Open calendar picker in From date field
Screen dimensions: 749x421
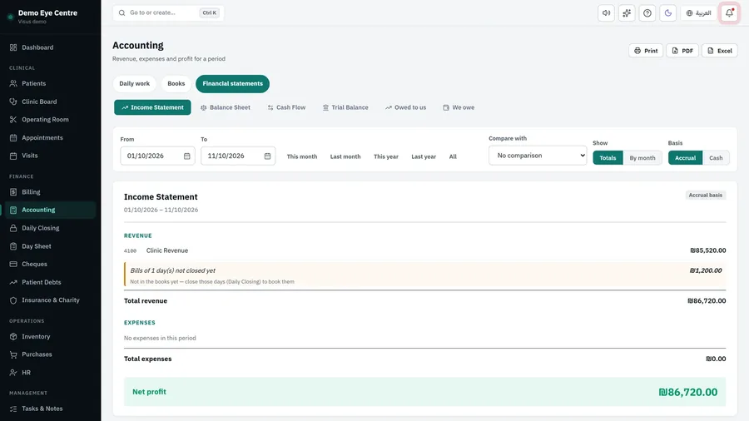click(x=186, y=156)
